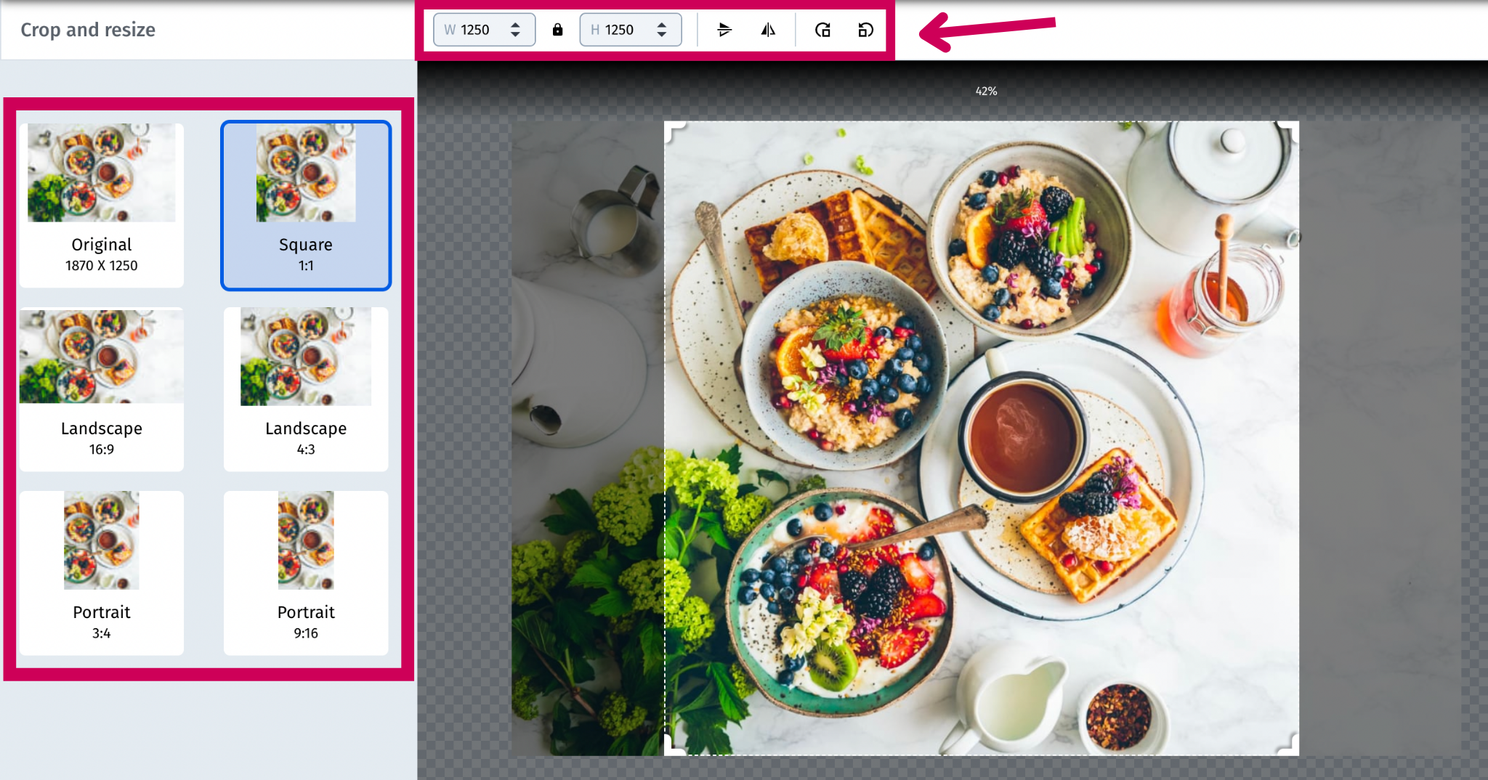1488x780 pixels.
Task: Choose the Landscape 4:3 preset
Action: 306,389
